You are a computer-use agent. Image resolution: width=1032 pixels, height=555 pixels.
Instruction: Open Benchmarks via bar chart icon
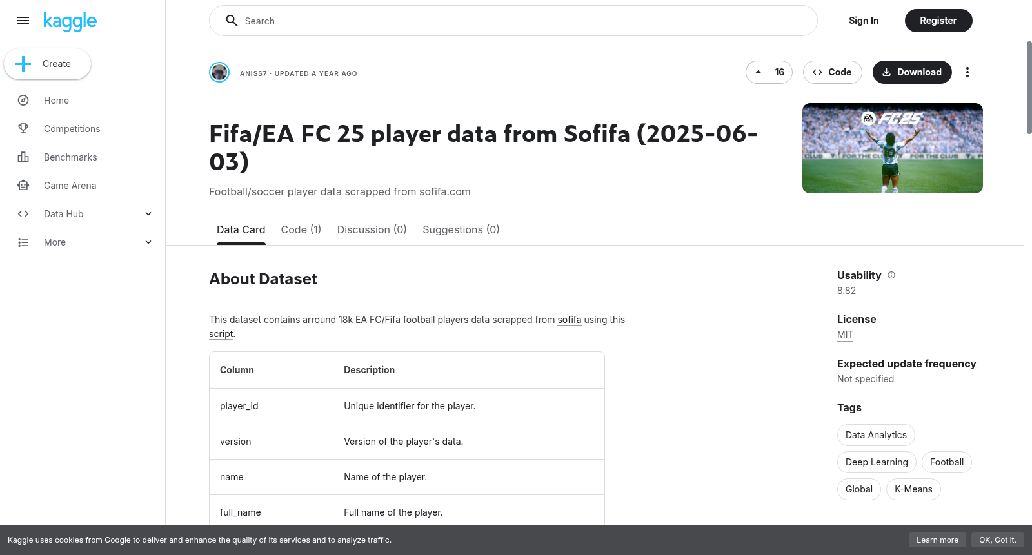coord(23,157)
